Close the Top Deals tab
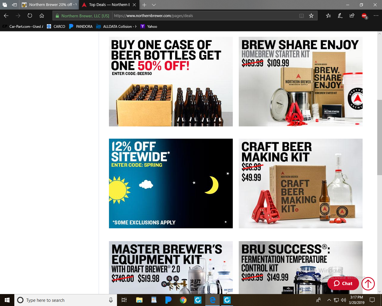Viewport: 382px width, 306px height. (134, 5)
